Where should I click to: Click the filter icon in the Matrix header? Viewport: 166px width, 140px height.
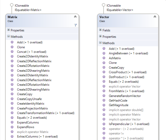[75, 25]
